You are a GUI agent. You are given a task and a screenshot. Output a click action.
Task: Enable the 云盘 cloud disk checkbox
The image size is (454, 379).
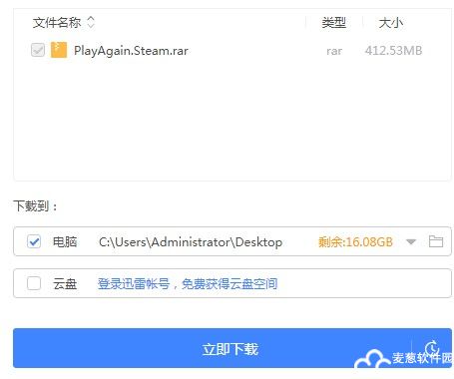[x=34, y=283]
